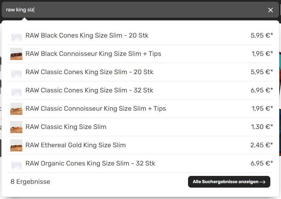Click placeholder image icon for Organic Cones
This screenshot has width=281, height=199.
click(x=16, y=164)
